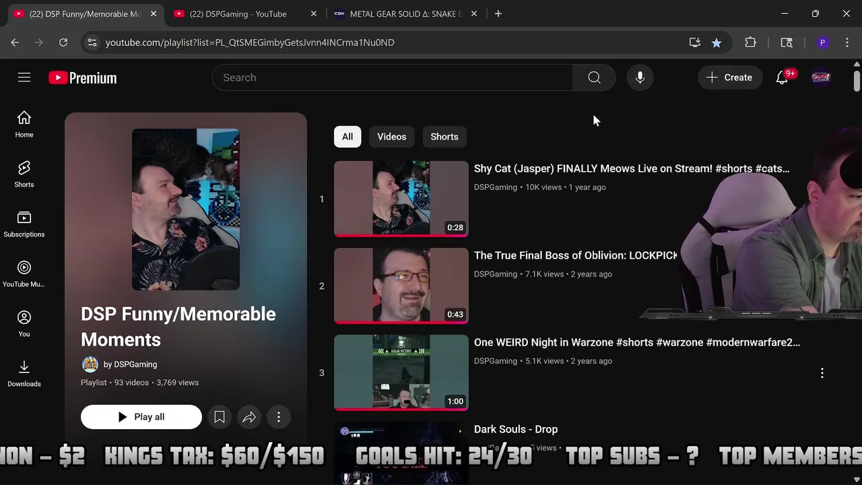862x485 pixels.
Task: Click the YouTube Premium logo
Action: pyautogui.click(x=83, y=78)
